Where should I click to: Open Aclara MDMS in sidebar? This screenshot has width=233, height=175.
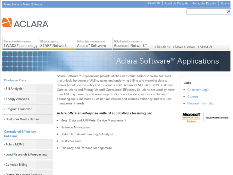pyautogui.click(x=28, y=144)
